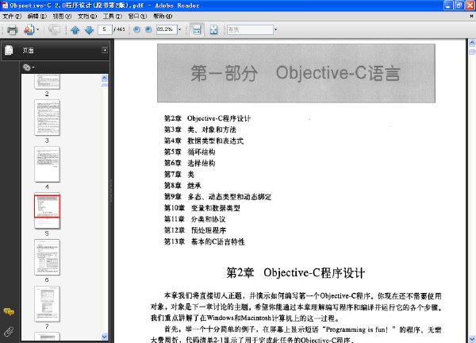Select page 4 thumbnail
This screenshot has width=476, height=343.
point(47,164)
